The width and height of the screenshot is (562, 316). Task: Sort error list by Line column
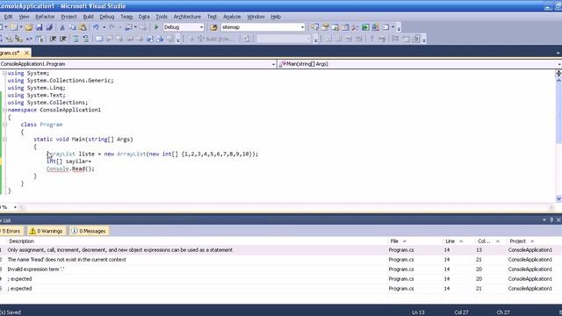pos(458,241)
